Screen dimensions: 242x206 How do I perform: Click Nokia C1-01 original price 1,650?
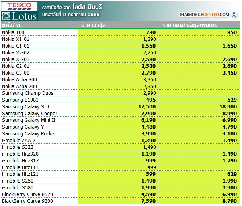pos(230,46)
